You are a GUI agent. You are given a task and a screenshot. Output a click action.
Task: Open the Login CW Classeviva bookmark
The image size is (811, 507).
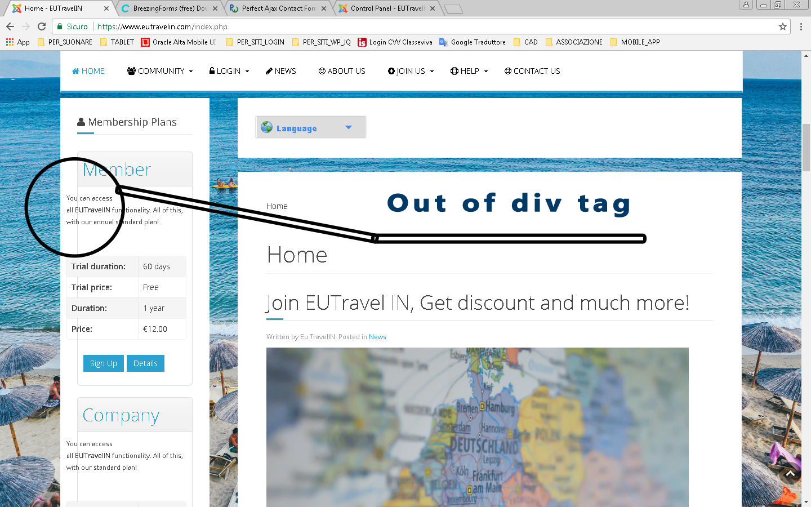[x=395, y=42]
